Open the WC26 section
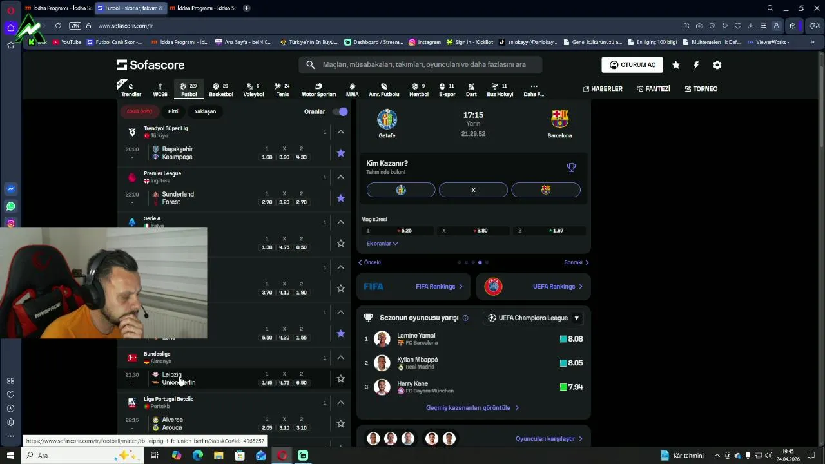The width and height of the screenshot is (825, 464). 160,90
